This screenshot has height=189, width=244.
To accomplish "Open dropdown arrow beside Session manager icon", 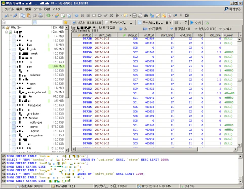I will tap(11, 16).
